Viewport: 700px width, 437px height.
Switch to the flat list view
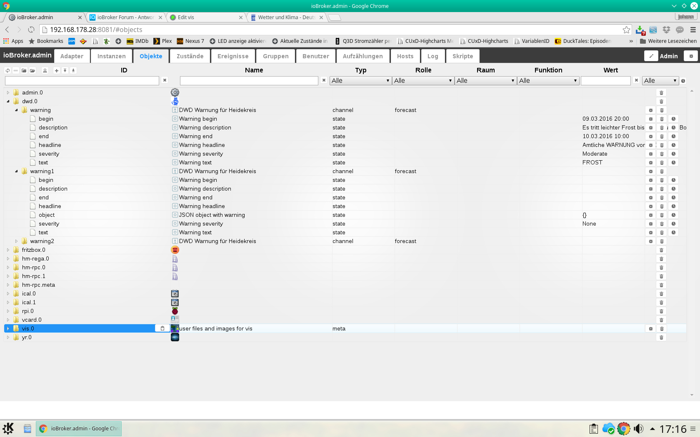(x=15, y=70)
